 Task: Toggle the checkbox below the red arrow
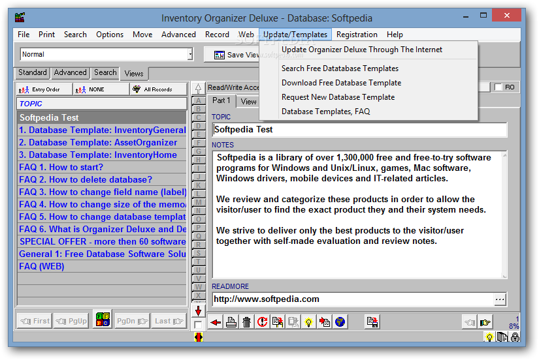[x=198, y=325]
